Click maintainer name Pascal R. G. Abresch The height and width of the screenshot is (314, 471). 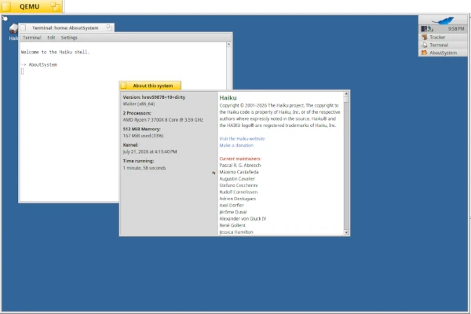click(x=240, y=166)
